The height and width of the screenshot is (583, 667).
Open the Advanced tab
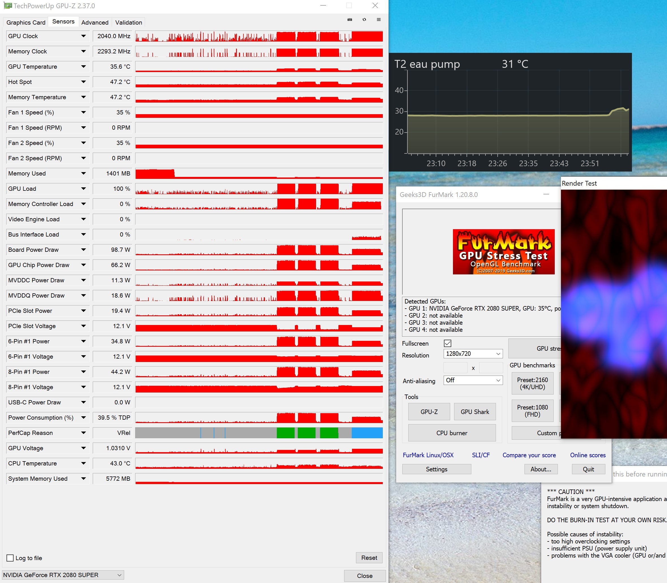95,22
